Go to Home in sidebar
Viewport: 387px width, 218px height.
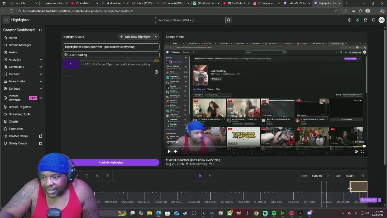tap(13, 38)
